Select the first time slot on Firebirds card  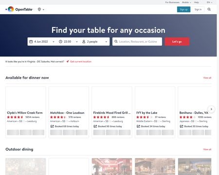pyautogui.click(x=99, y=132)
